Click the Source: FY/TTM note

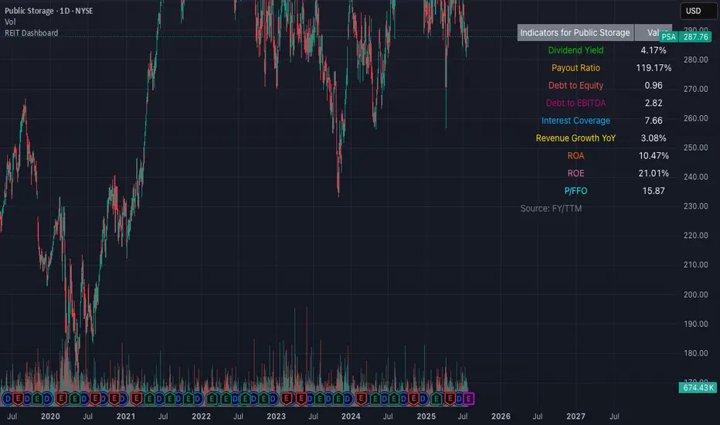pos(551,209)
